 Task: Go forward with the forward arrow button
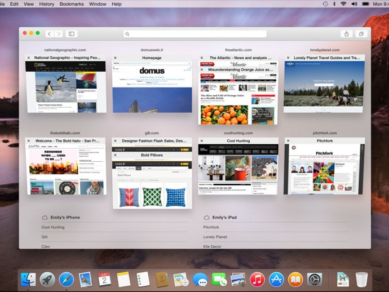59,34
